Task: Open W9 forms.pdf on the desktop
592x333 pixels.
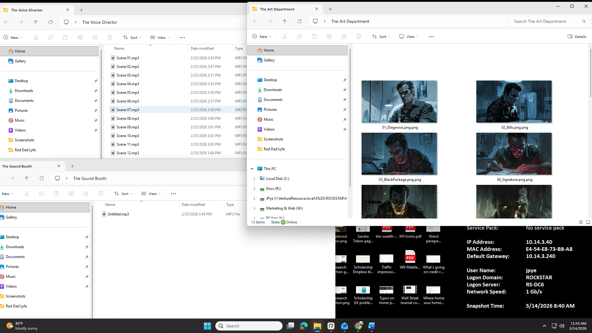Action: point(410,232)
